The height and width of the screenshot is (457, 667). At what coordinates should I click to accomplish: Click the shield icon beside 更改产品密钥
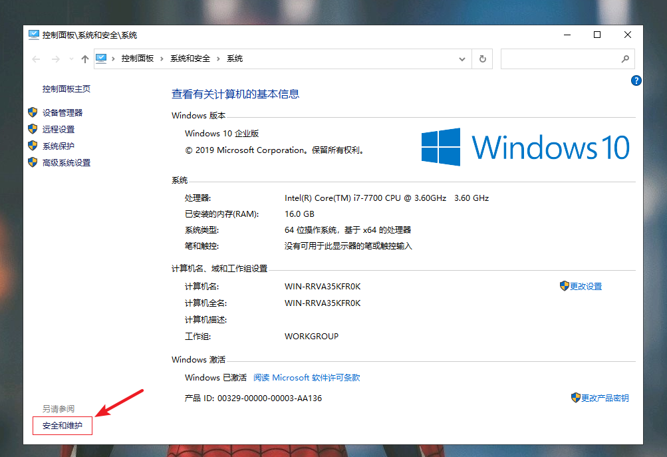click(x=576, y=398)
